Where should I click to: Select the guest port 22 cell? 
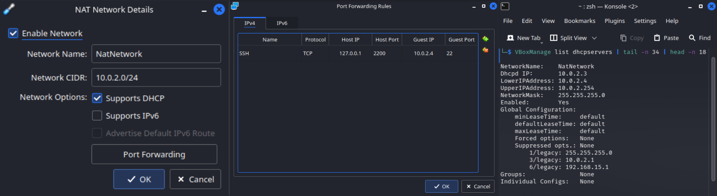pos(461,53)
